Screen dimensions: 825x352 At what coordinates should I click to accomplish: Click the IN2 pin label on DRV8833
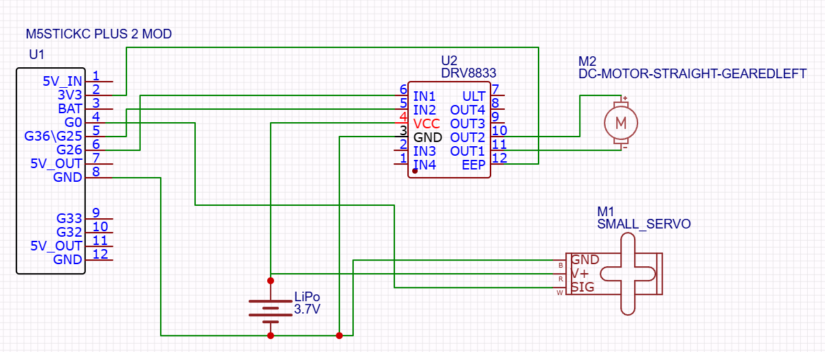(x=424, y=109)
